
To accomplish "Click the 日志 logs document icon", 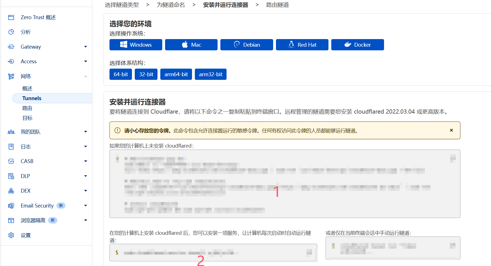I will point(11,146).
